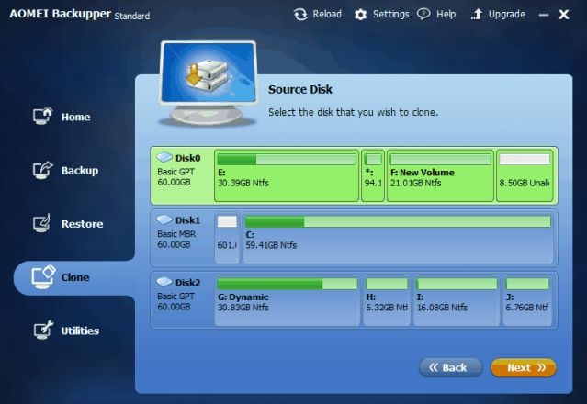This screenshot has width=587, height=404.
Task: Switch to the Utilities tab label
Action: click(x=80, y=331)
